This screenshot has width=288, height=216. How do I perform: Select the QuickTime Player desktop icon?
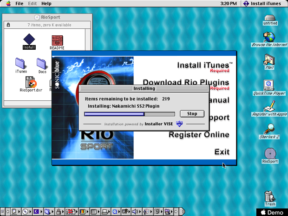click(x=269, y=87)
